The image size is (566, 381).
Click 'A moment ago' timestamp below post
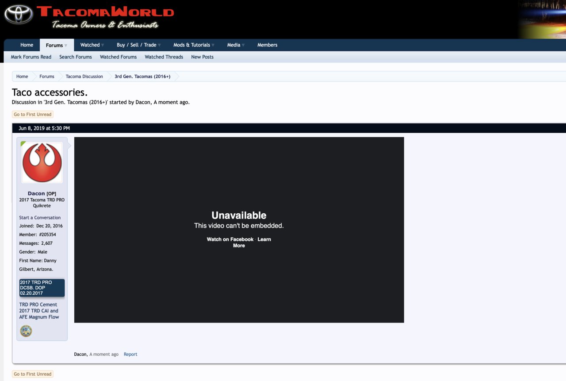[104, 354]
